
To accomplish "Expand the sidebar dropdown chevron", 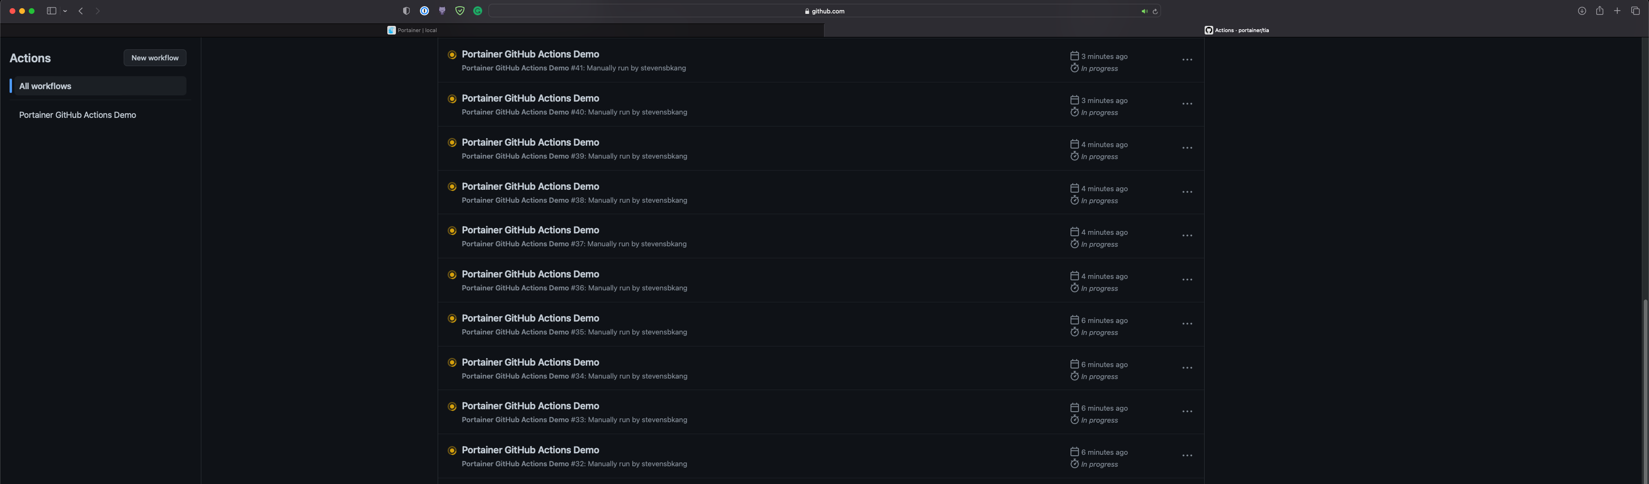I will pyautogui.click(x=65, y=11).
